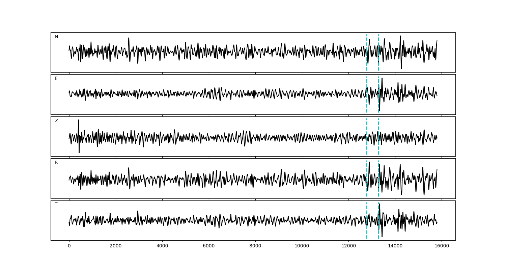Click the x-axis tick label 14000
The height and width of the screenshot is (270, 506).
pos(395,246)
